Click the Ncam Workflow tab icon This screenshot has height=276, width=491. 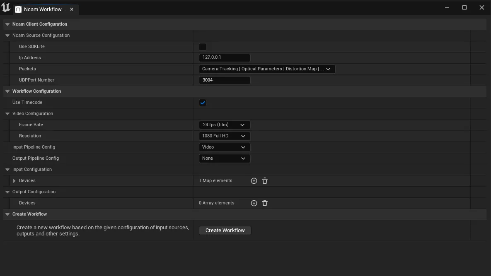coord(18,10)
